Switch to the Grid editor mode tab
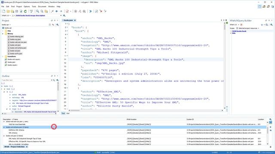The width and height of the screenshot is (275, 154). [x=68, y=113]
